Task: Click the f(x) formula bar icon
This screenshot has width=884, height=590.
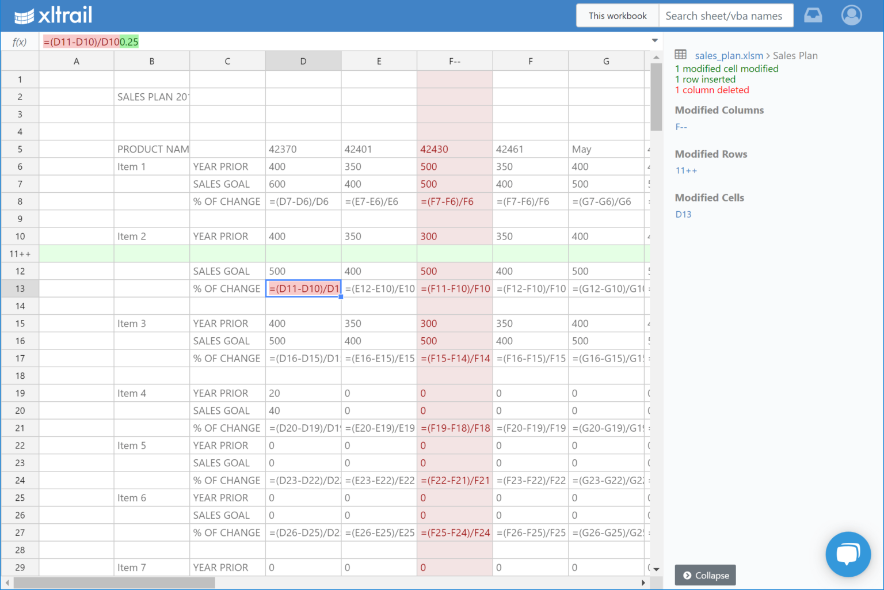Action: 18,41
